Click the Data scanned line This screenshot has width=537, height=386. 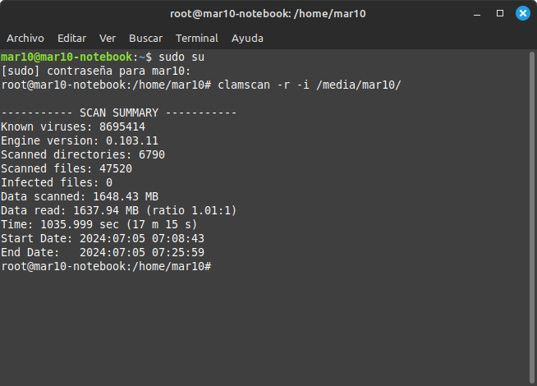80,196
